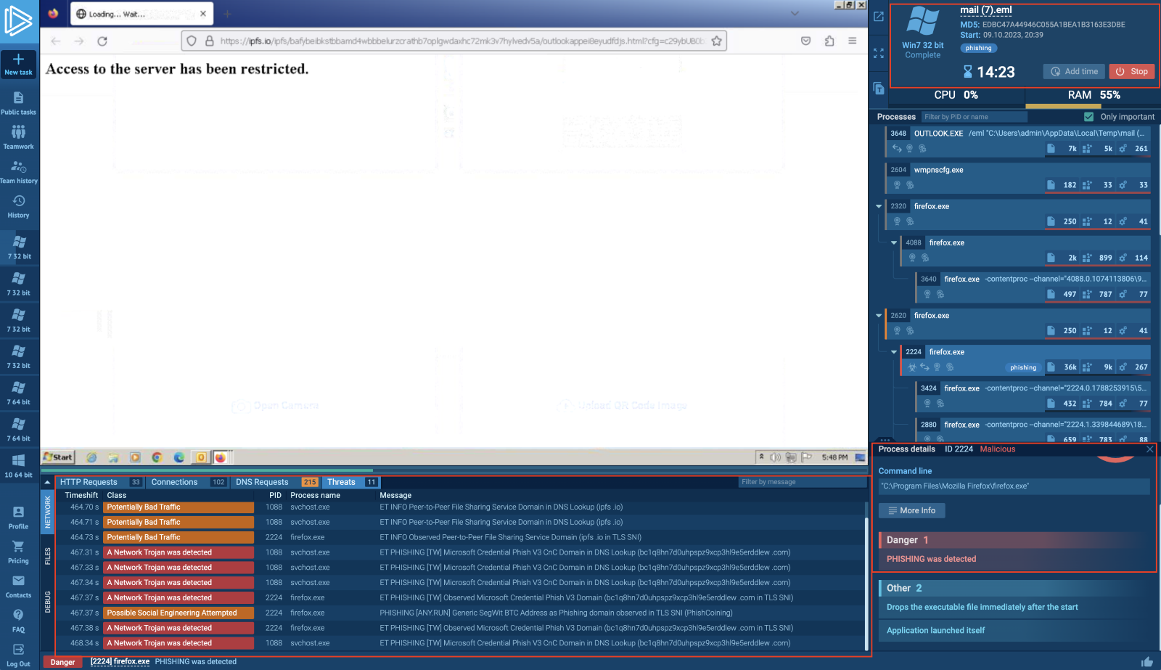Image resolution: width=1161 pixels, height=670 pixels.
Task: Collapse the firefox.exe 4088 subtree
Action: click(894, 243)
